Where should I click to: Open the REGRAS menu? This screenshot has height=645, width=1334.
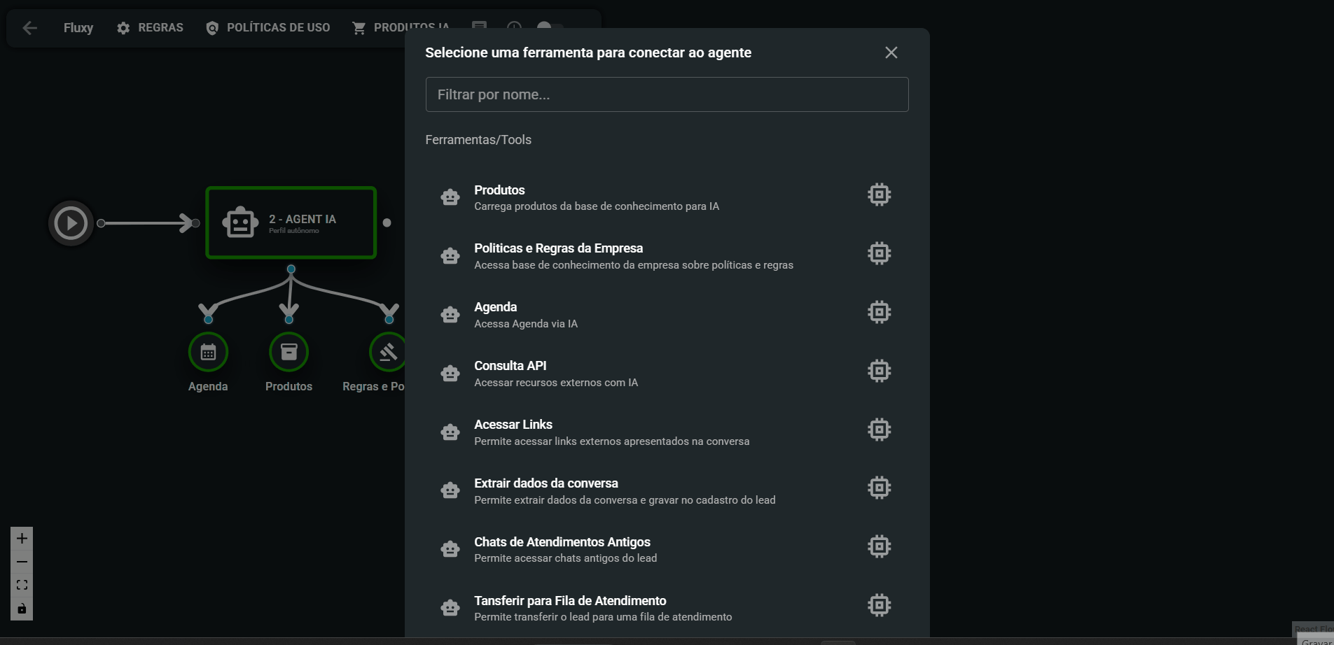(x=150, y=28)
